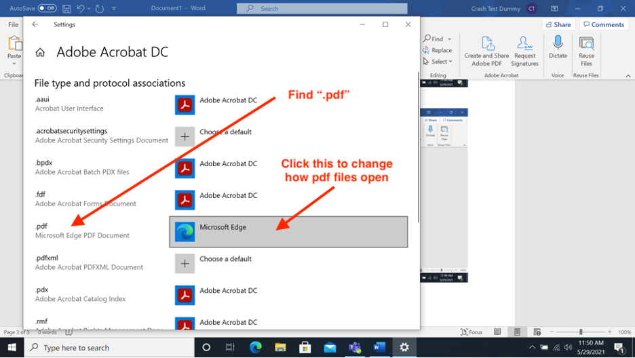Click the Word Search box
Viewport: 635px width, 358px height.
322,9
